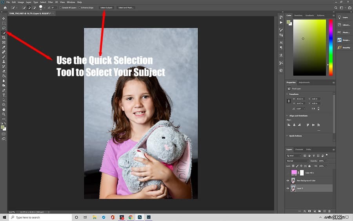Switch to the Swatches tab
353x221 pixels.
tap(298, 16)
